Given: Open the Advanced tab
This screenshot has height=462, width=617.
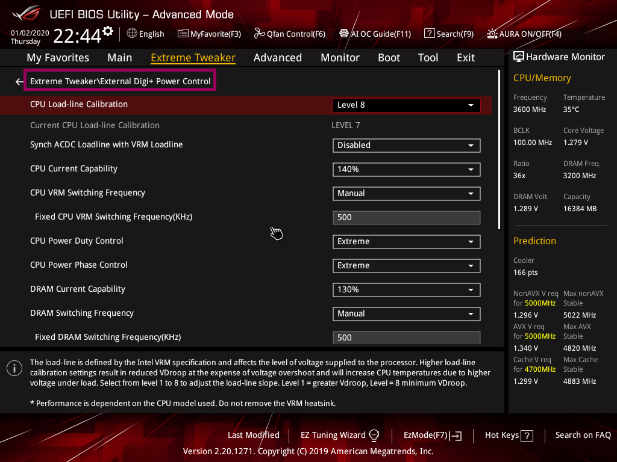Looking at the screenshot, I should [x=277, y=58].
